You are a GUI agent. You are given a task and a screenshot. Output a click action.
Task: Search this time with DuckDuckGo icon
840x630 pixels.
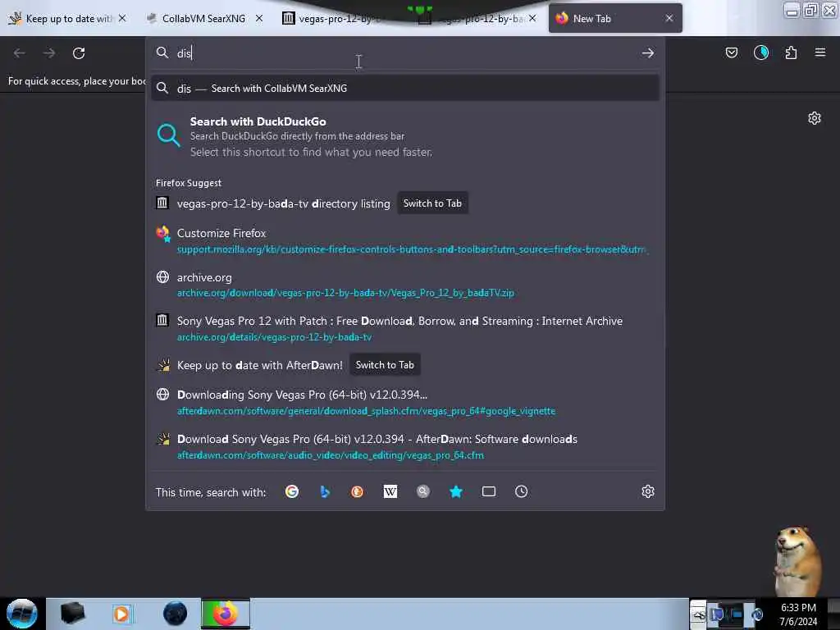pos(358,491)
